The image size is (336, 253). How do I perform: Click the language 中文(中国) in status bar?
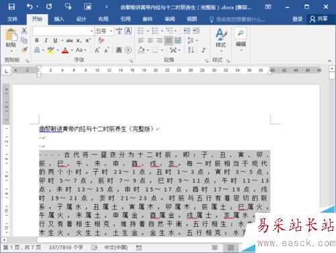116,248
